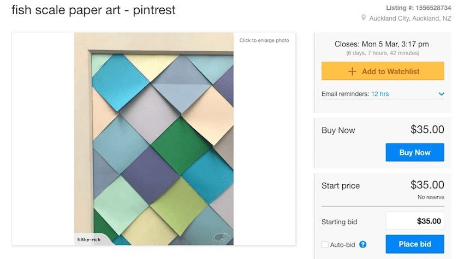Click the location pin icon
This screenshot has height=259, width=464.
coord(363,18)
